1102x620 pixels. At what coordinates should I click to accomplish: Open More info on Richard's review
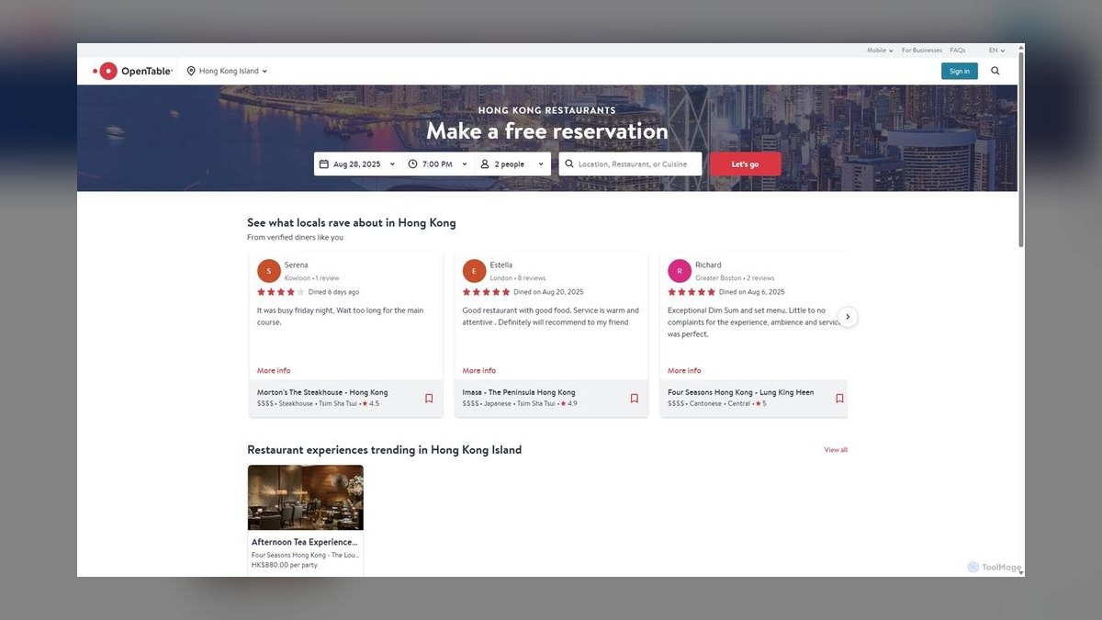(x=684, y=371)
